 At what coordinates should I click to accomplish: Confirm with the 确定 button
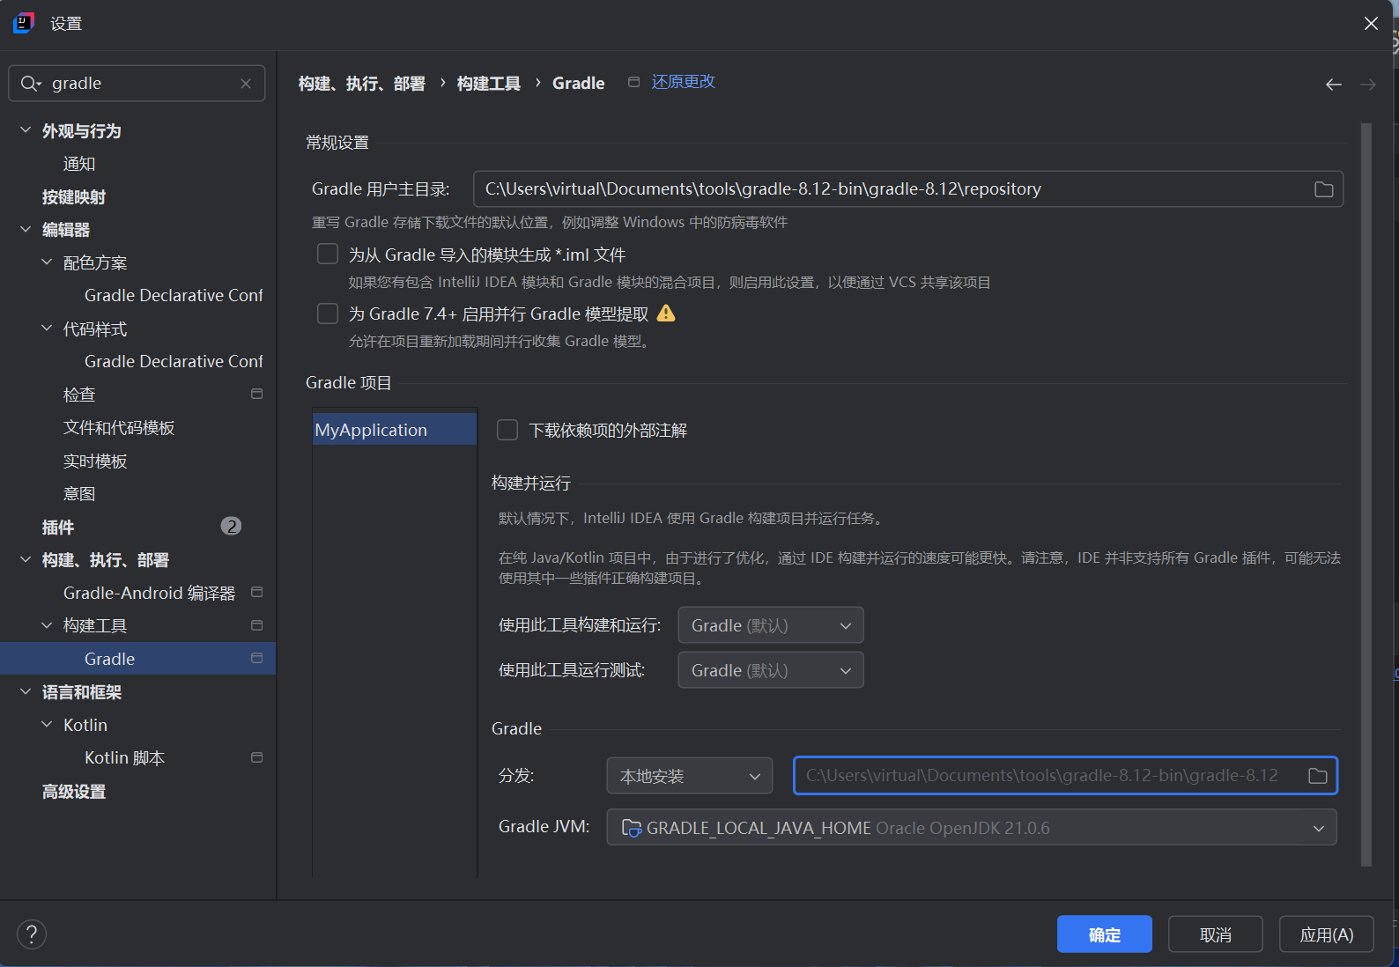[x=1105, y=934]
